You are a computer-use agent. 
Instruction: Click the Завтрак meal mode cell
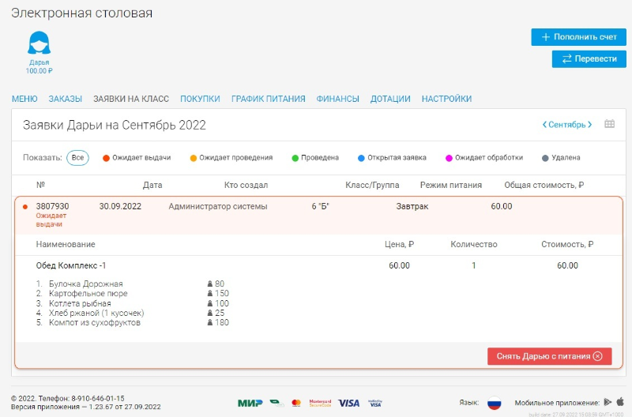point(412,207)
